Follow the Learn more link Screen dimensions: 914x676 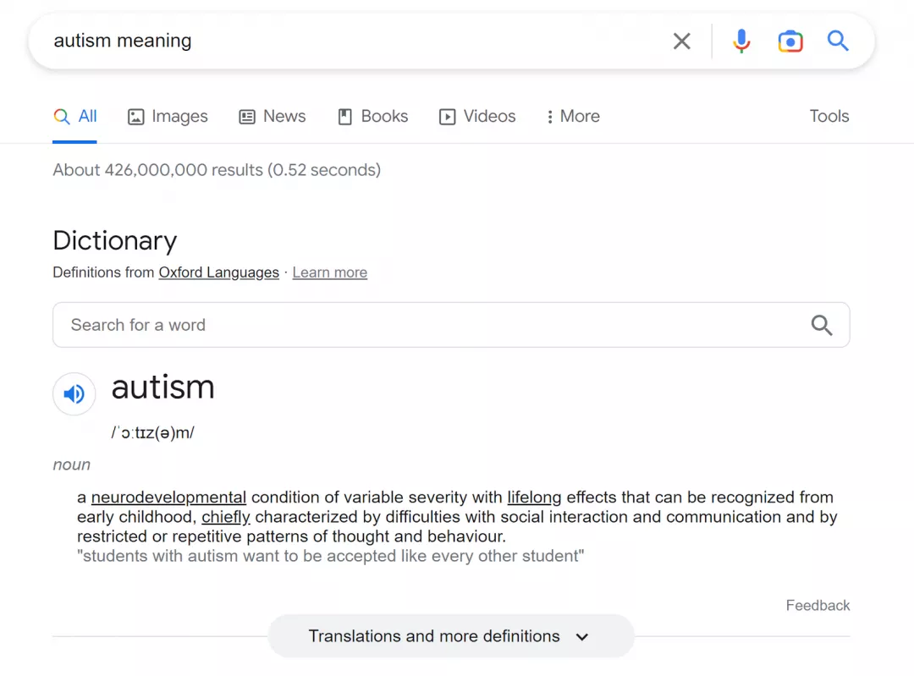coord(330,272)
